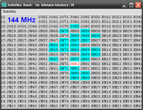This screenshot has width=143, height=110.
Task: Select the JM99 highlighted locator
Action: coord(85,78)
